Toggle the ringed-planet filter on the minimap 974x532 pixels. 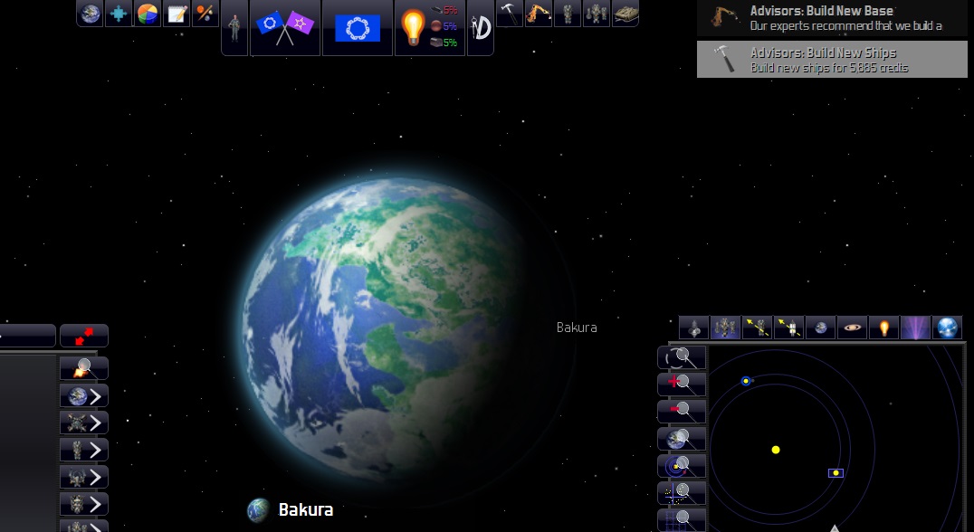click(852, 327)
